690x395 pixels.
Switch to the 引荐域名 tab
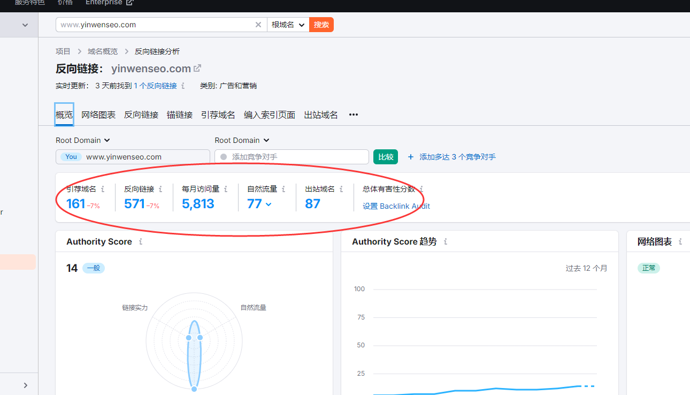click(x=218, y=115)
